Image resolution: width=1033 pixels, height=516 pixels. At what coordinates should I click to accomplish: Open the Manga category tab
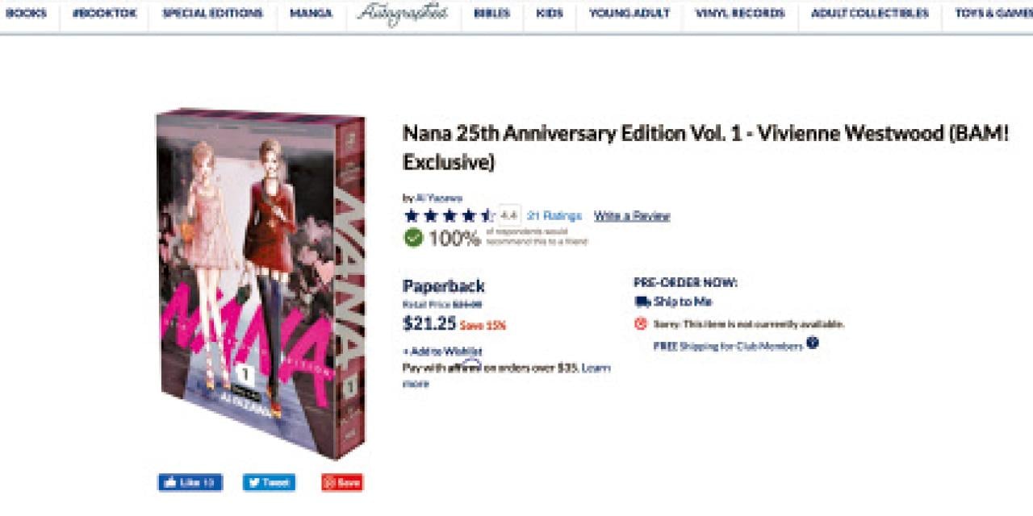coord(312,14)
